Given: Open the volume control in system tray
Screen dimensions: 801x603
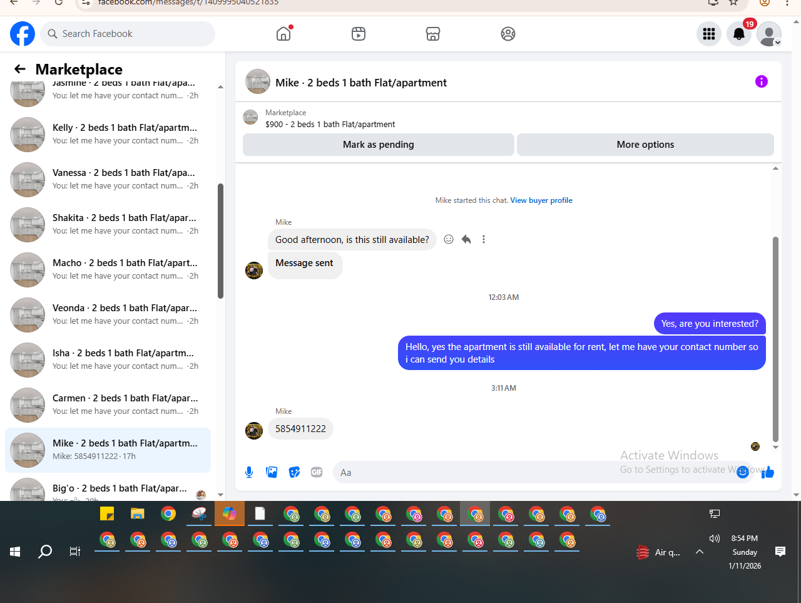Looking at the screenshot, I should [x=715, y=539].
